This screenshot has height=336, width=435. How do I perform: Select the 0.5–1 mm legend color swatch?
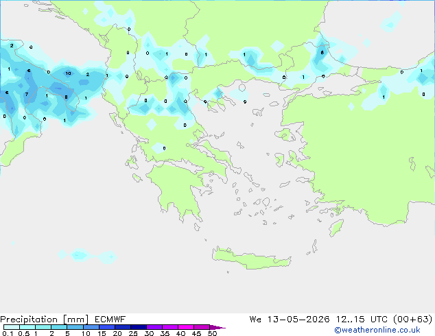(27, 327)
